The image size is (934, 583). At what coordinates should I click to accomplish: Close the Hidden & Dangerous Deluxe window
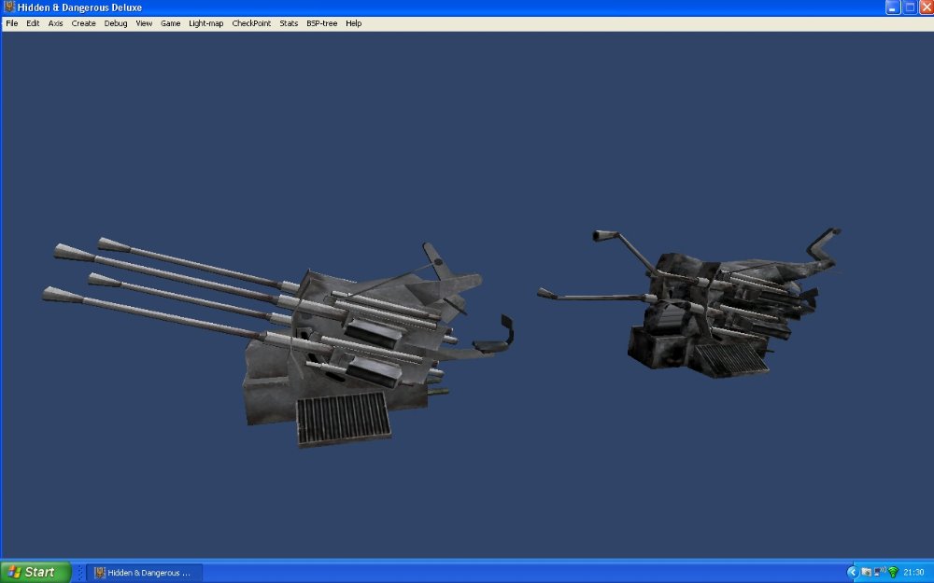tap(927, 7)
